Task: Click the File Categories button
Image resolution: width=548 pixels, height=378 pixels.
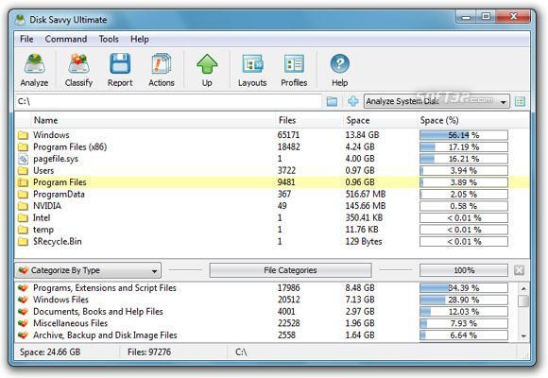Action: [x=290, y=270]
